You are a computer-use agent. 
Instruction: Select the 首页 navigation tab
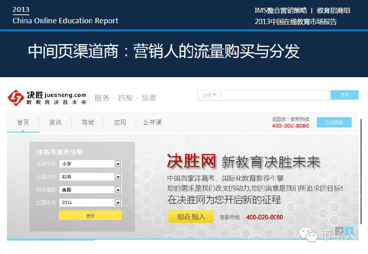point(23,123)
